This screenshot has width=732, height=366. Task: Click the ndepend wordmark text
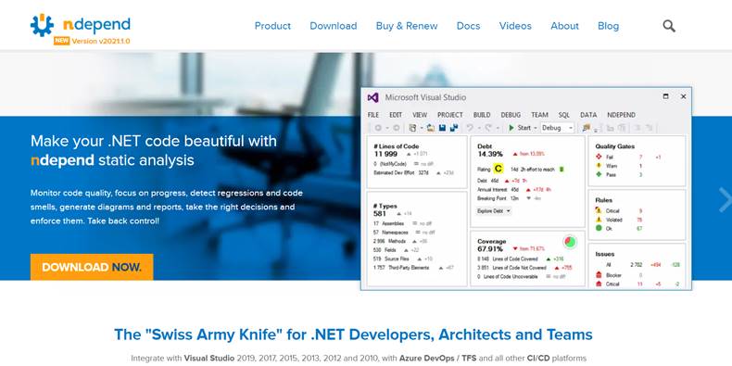[96, 25]
